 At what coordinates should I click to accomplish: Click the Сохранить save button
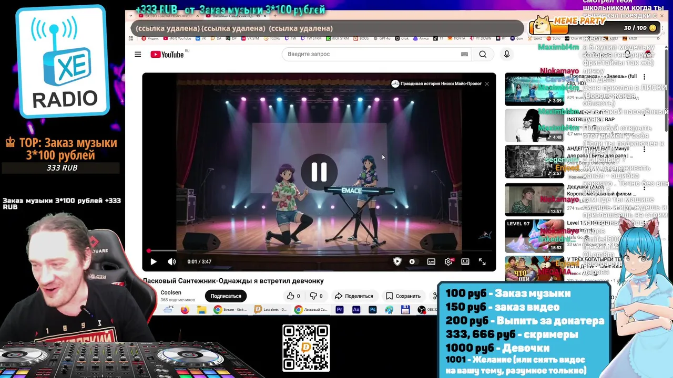click(403, 296)
